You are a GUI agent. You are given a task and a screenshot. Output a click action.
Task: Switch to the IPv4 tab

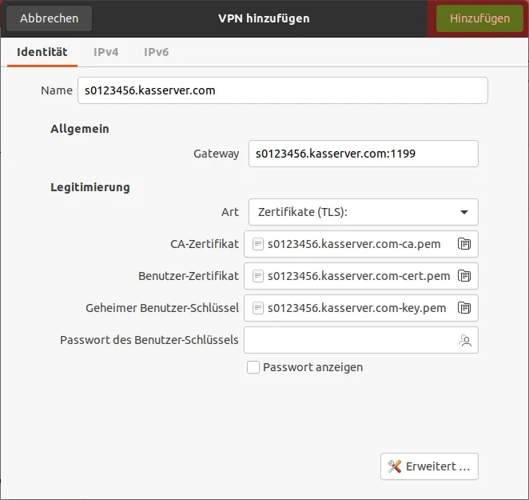click(x=105, y=52)
